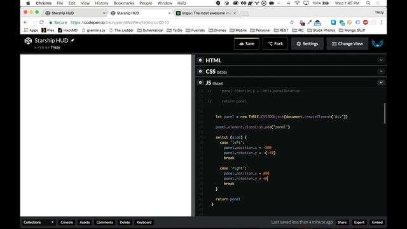Open the Assets panel
407x229 pixels.
85,222
